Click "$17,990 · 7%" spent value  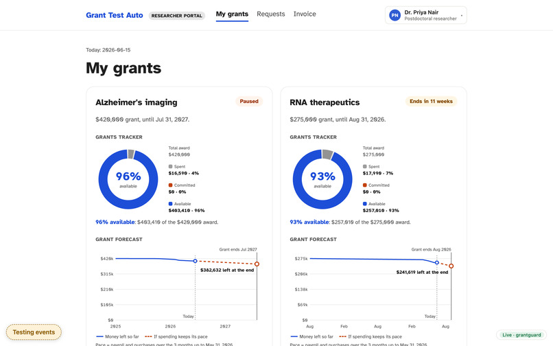[x=378, y=174]
